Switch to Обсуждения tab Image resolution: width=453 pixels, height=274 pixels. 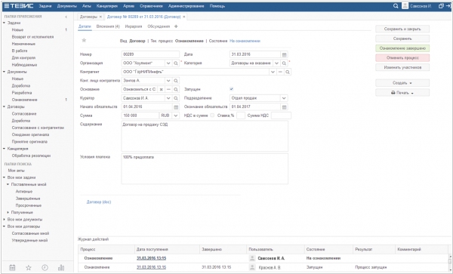tap(159, 26)
